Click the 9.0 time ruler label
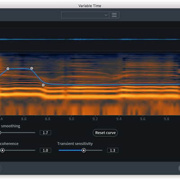The image size is (180, 180). (x=72, y=119)
